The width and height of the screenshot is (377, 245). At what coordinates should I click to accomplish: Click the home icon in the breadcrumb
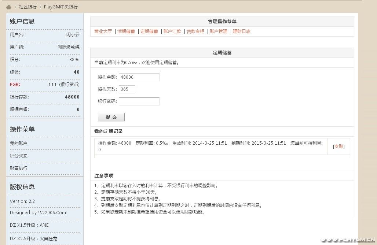[x=9, y=7]
